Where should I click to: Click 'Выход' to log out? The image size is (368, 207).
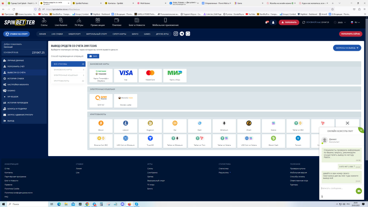pyautogui.click(x=24, y=121)
